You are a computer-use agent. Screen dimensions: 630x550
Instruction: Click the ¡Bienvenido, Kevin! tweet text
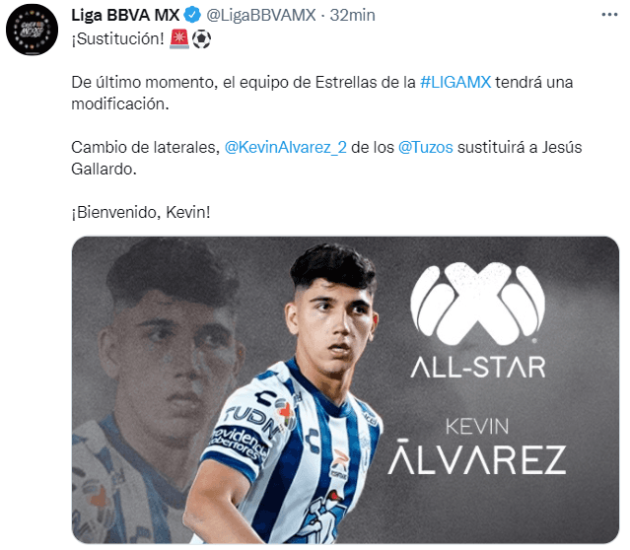141,212
